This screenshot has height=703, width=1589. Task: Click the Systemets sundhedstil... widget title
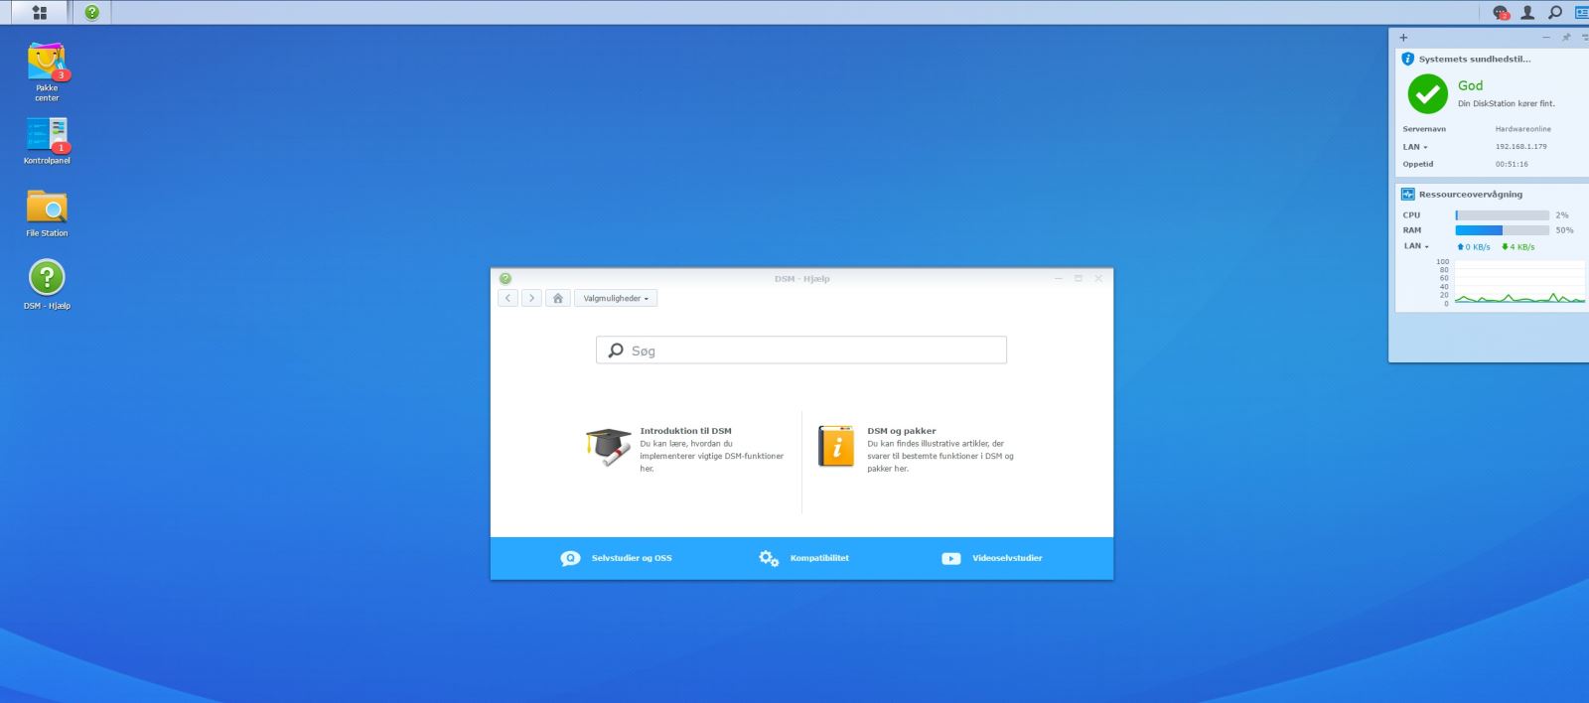coord(1474,59)
